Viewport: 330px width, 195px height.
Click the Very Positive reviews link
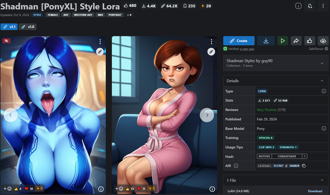(267, 110)
